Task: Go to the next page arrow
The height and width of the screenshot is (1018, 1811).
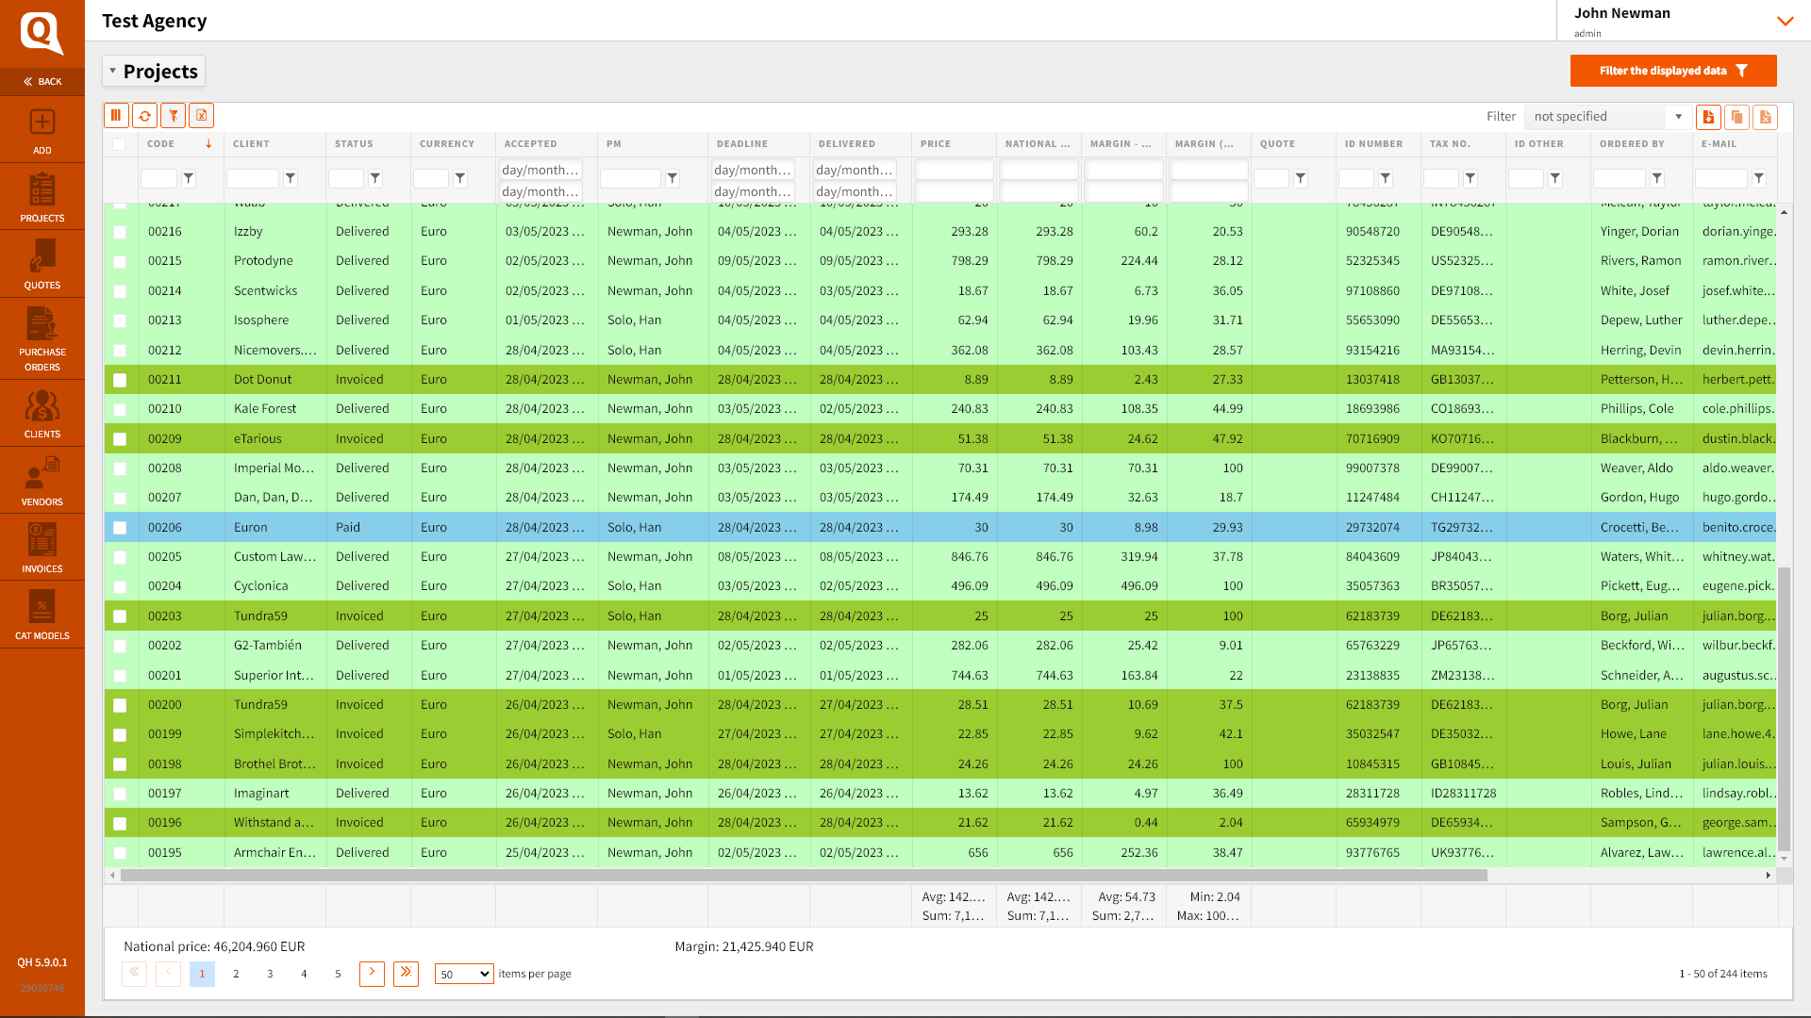Action: pyautogui.click(x=372, y=974)
